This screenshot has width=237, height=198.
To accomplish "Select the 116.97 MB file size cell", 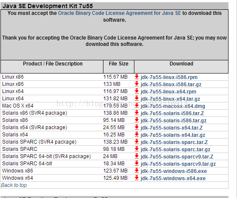I will click(115, 91).
